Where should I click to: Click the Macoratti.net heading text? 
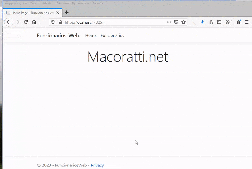(x=128, y=57)
